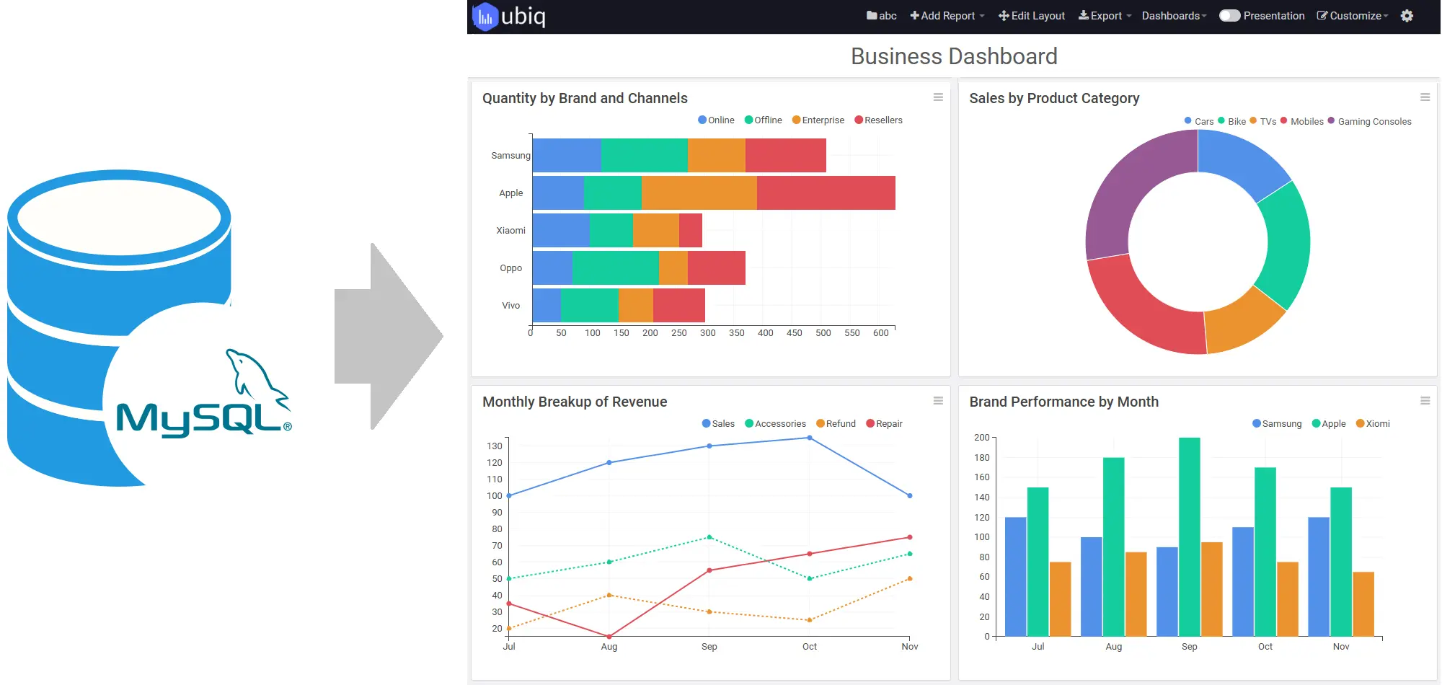Toggle Apple in brand performance legend
This screenshot has width=1442, height=685.
(1329, 424)
